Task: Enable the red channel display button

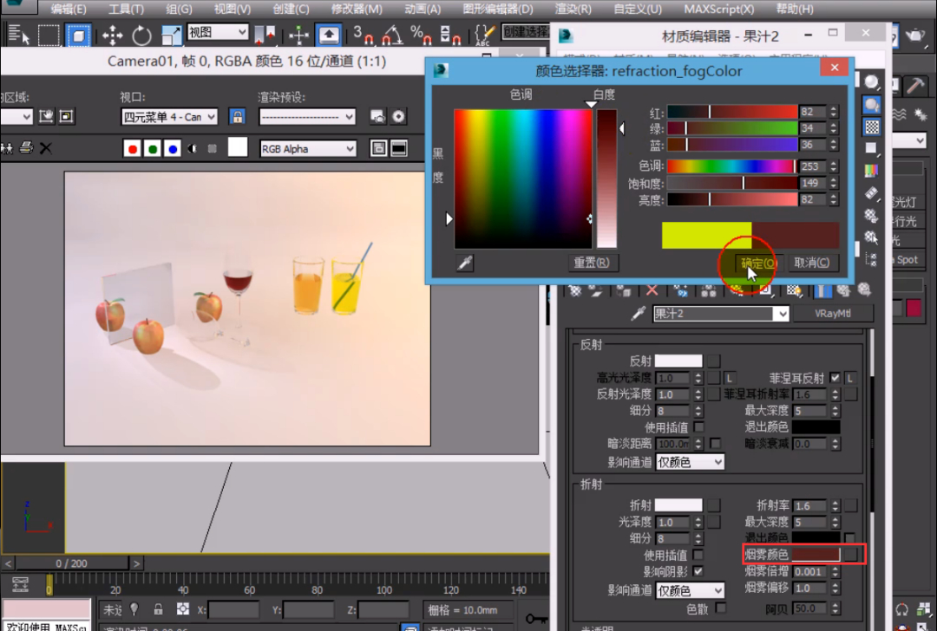Action: (x=133, y=149)
